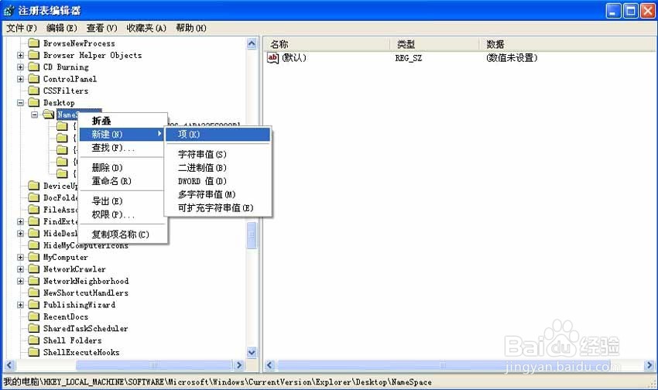This screenshot has height=390, width=658.
Task: Click the 类型 column header
Action: point(435,44)
